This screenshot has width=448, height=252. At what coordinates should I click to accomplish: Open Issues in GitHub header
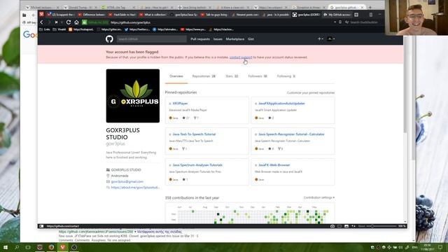[218, 39]
